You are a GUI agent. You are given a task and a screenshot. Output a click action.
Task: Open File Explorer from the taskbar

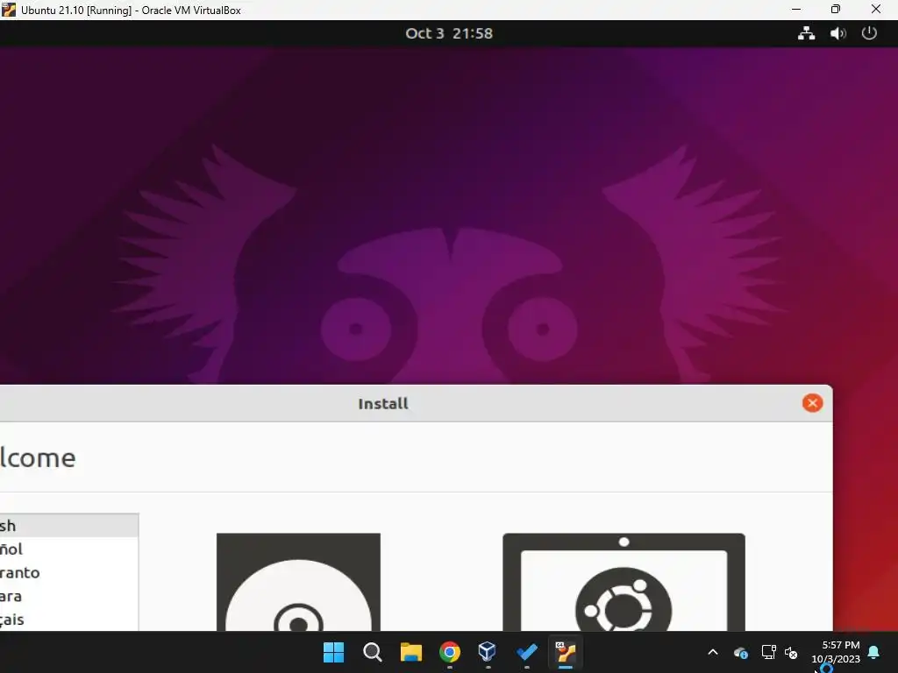click(410, 652)
